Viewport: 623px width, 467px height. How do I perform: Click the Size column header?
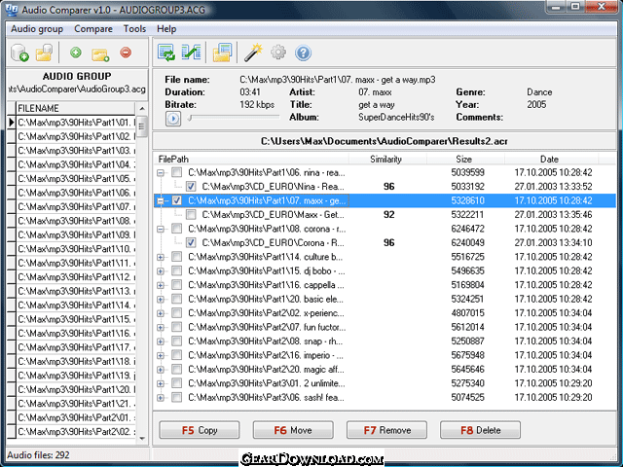coord(465,159)
